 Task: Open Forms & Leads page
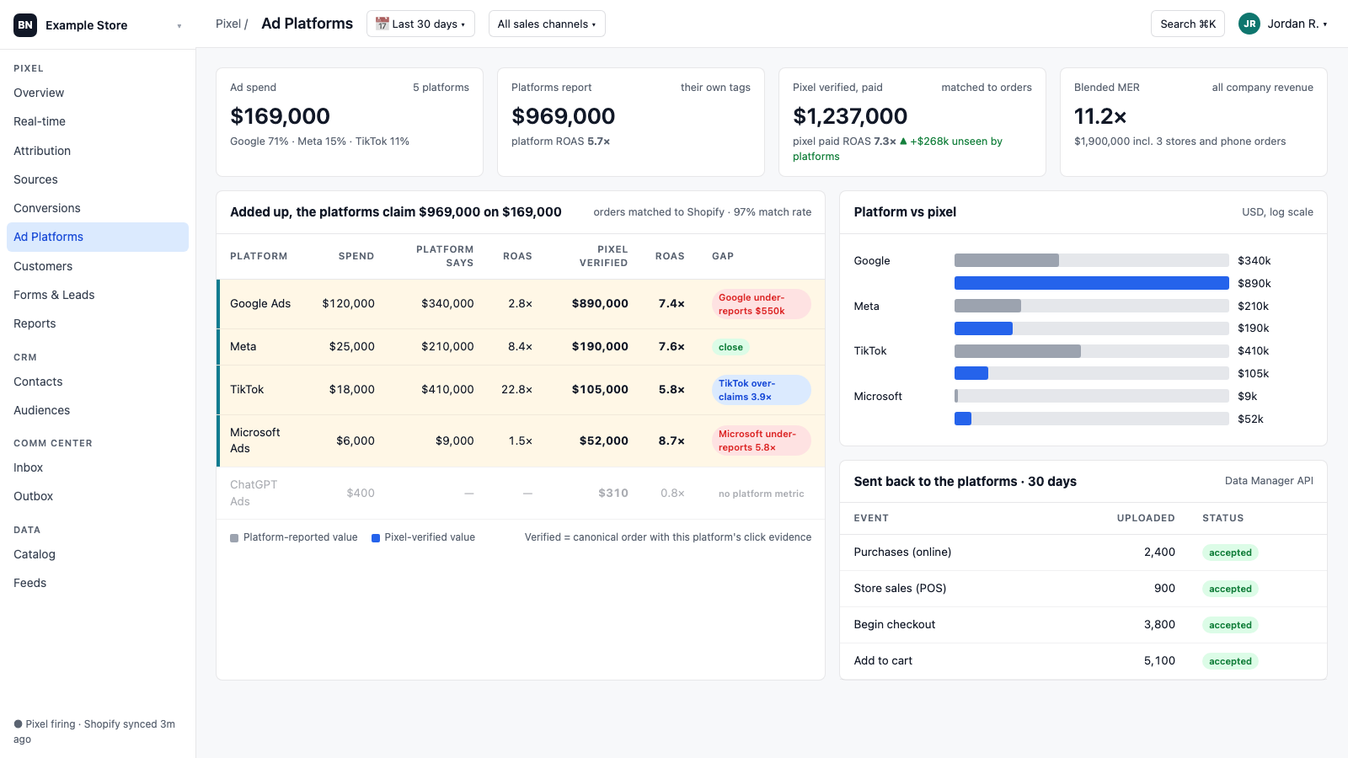(98, 295)
